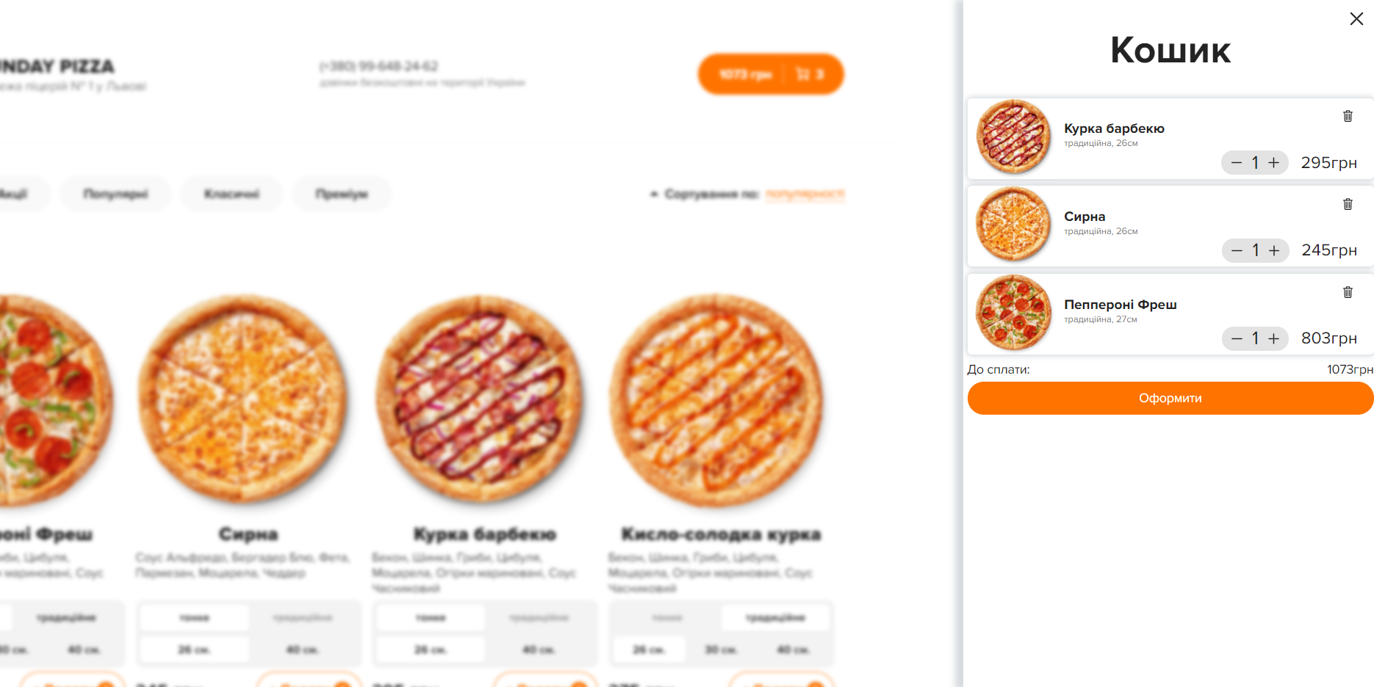Click the Оформити checkout button
This screenshot has width=1374, height=687.
pyautogui.click(x=1170, y=398)
